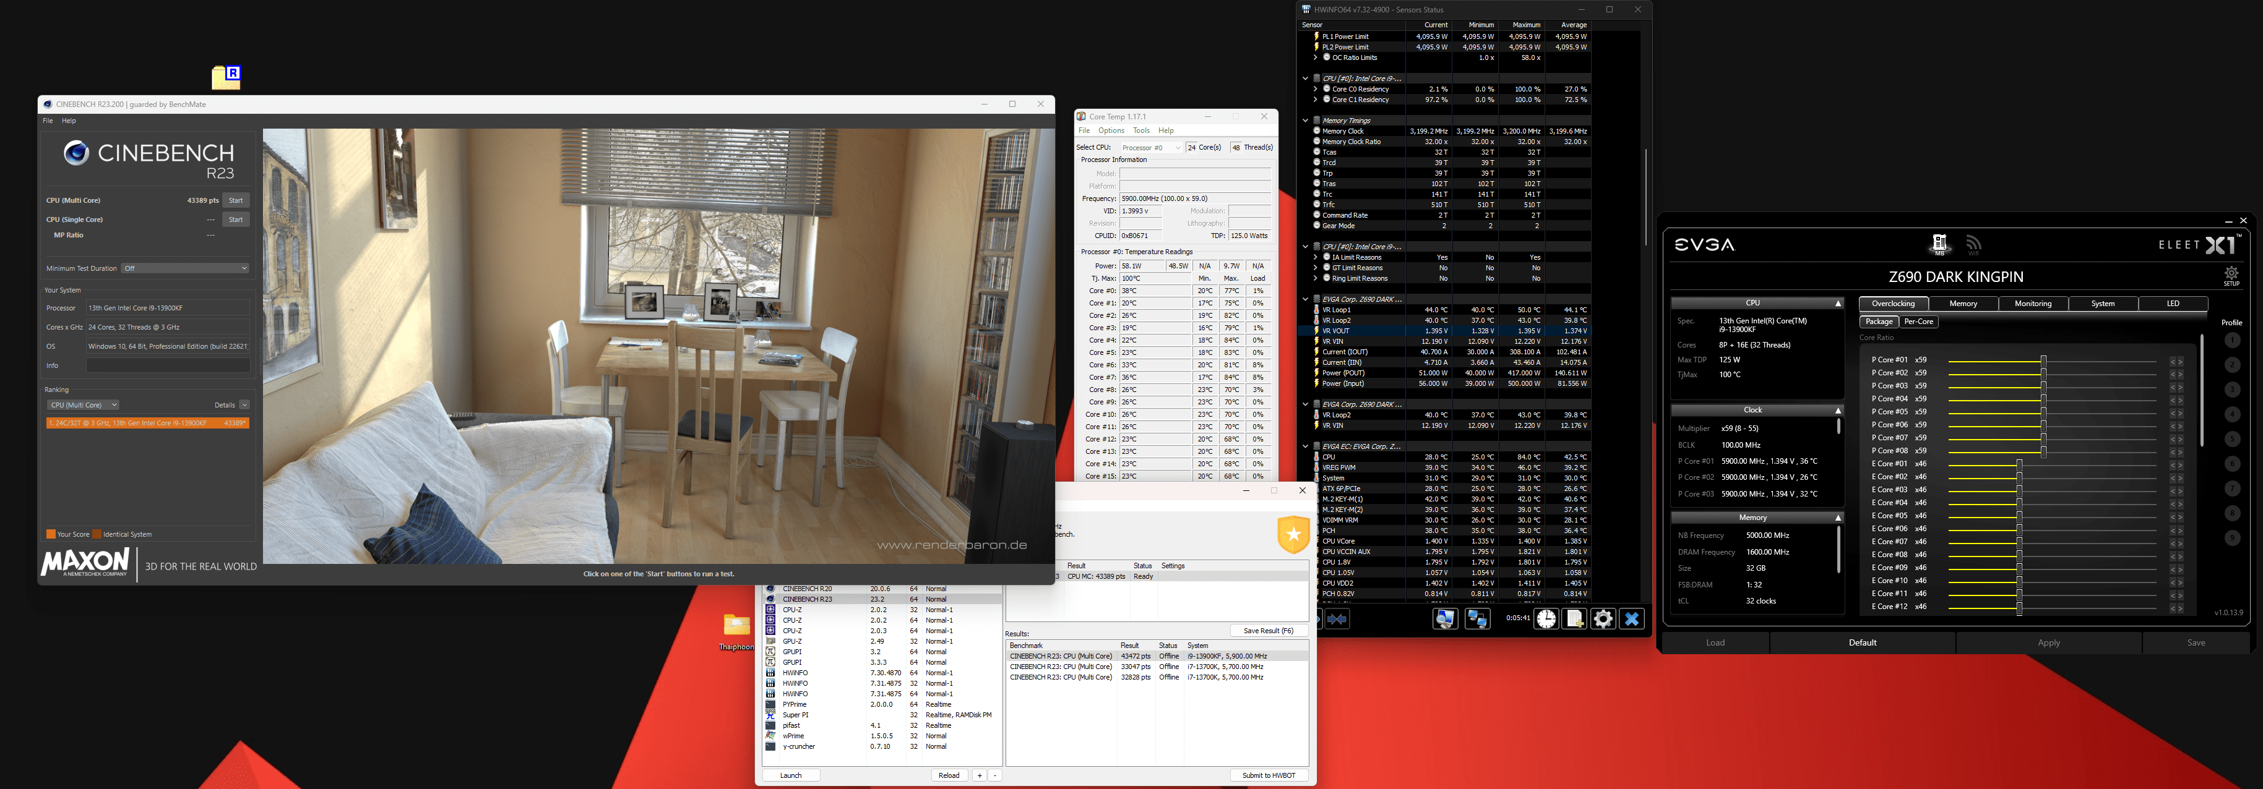Open Cinebench Help menu
This screenshot has height=789, width=2263.
click(x=69, y=121)
